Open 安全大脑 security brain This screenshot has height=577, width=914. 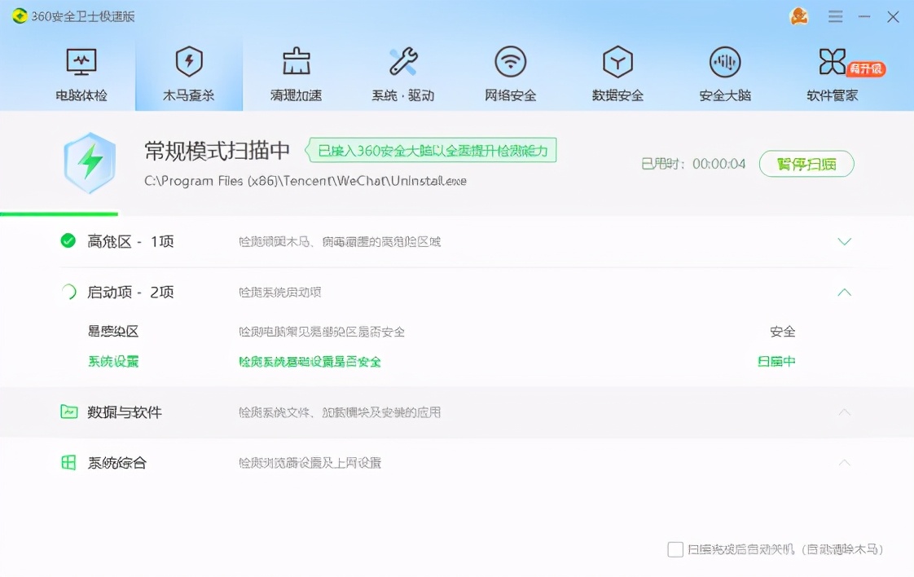[724, 73]
